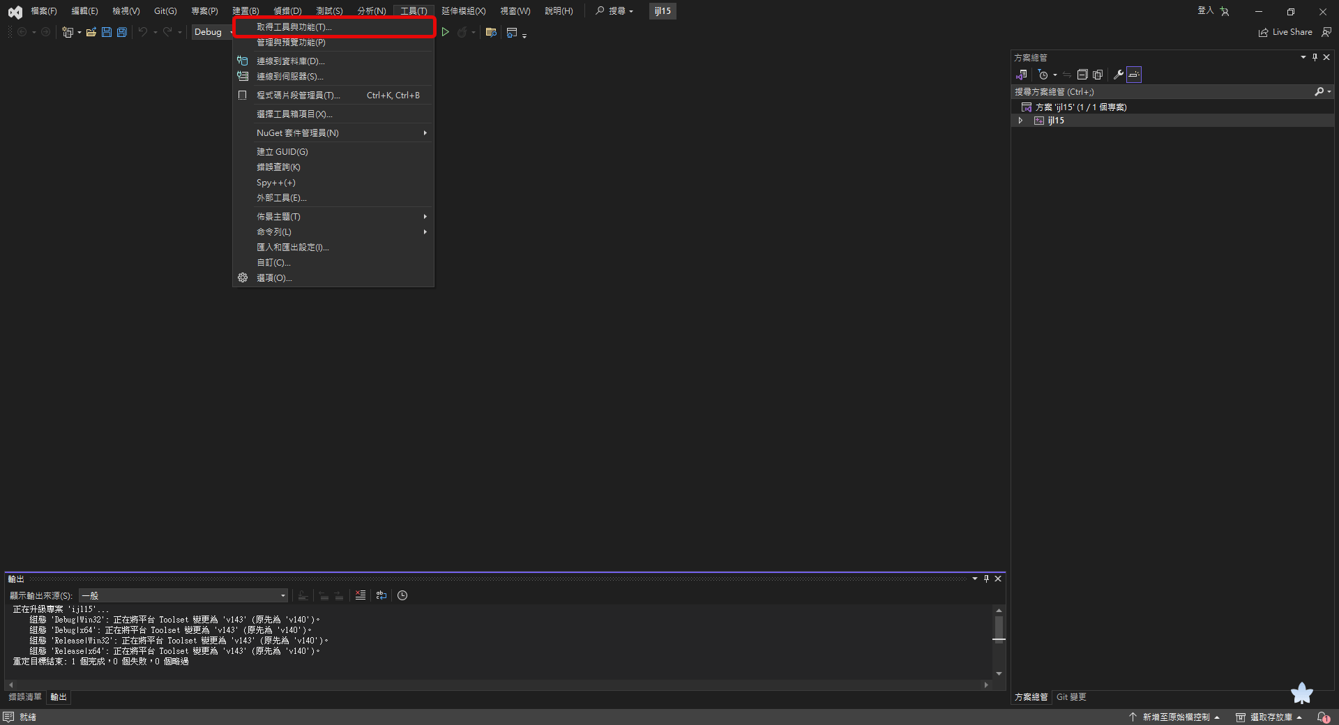Select 管理與預覽功能 from Tools menu
Image resolution: width=1339 pixels, height=725 pixels.
point(333,43)
